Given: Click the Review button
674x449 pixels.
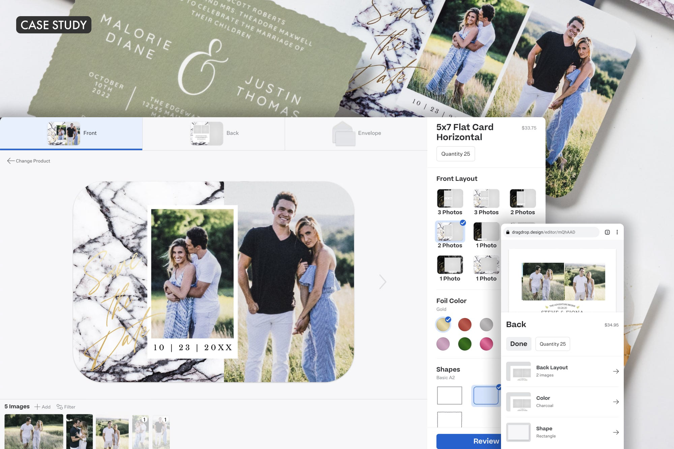Looking at the screenshot, I should 469,441.
